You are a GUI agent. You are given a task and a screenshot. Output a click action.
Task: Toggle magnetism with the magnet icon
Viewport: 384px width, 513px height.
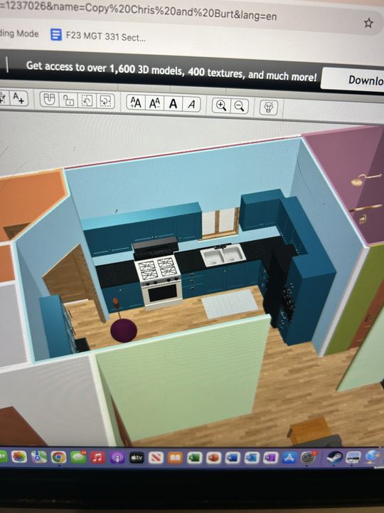tap(49, 99)
